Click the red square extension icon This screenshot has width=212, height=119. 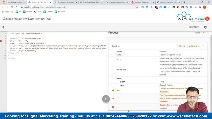(x=183, y=7)
